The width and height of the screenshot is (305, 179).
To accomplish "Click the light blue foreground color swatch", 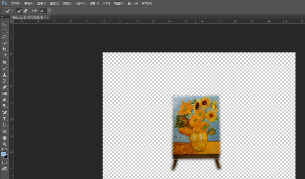I will 3,154.
